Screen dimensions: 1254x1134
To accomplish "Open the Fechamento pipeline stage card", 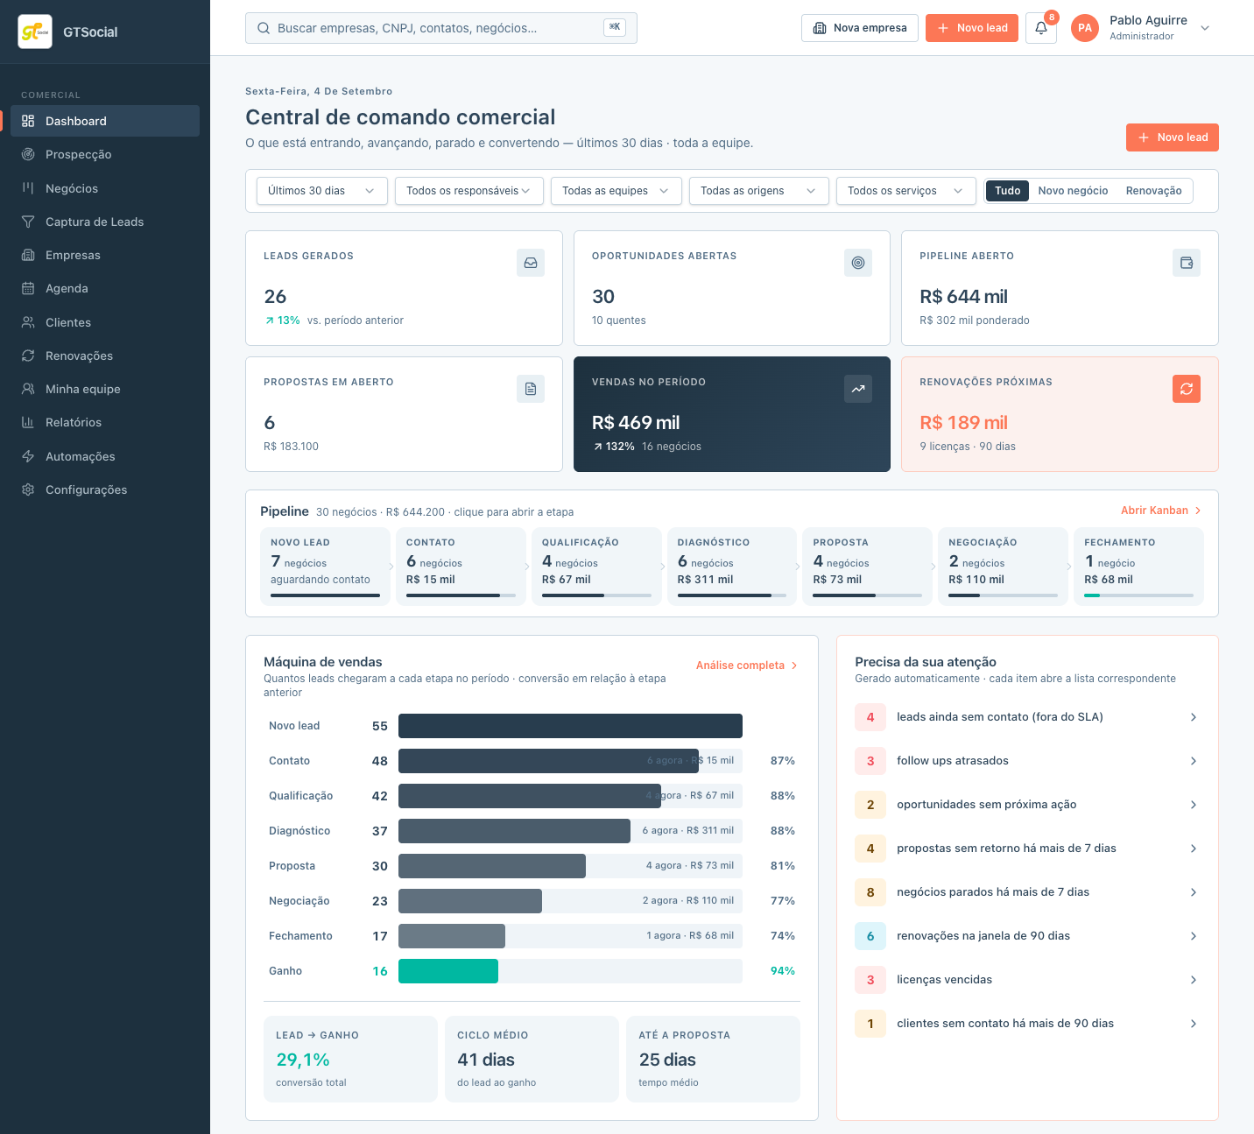I will coord(1138,567).
